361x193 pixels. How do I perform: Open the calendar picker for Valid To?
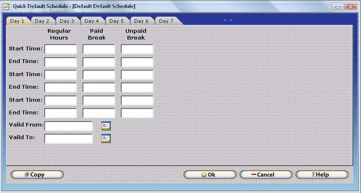pyautogui.click(x=106, y=138)
